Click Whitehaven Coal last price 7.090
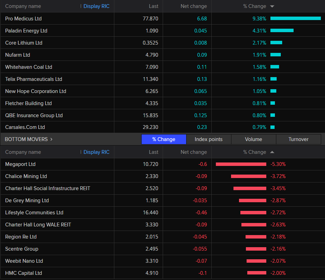This screenshot has width=325, height=280. click(152, 67)
